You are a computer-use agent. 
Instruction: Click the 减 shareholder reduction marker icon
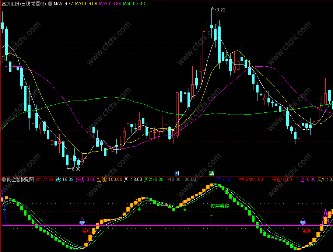pos(211,173)
